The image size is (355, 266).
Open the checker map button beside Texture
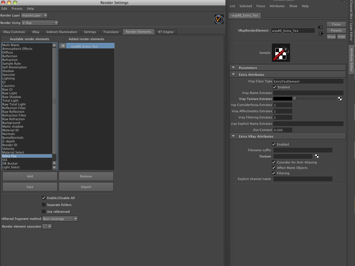pos(317,156)
